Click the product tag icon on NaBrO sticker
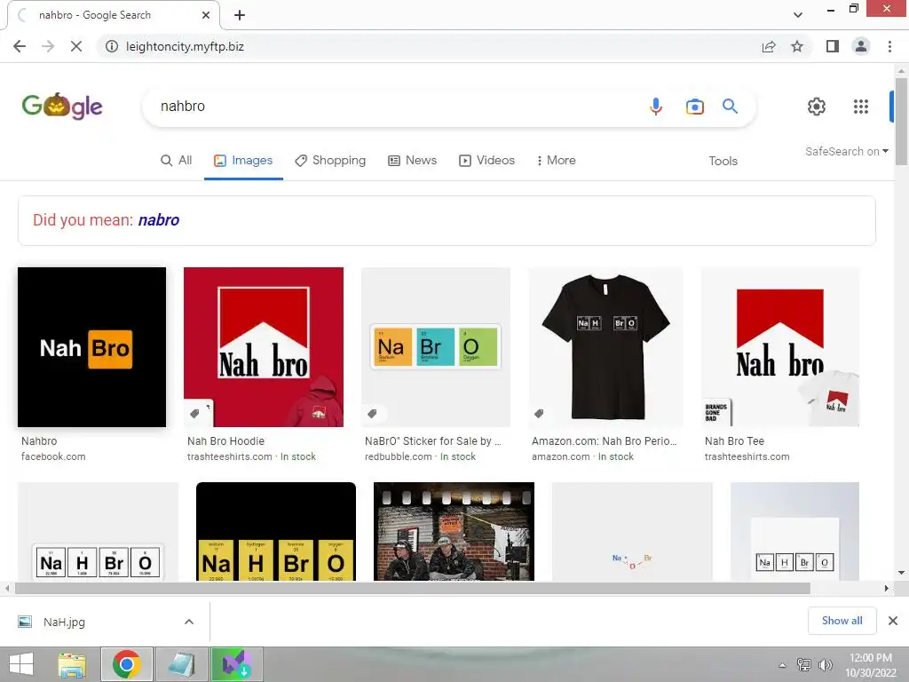 [372, 414]
